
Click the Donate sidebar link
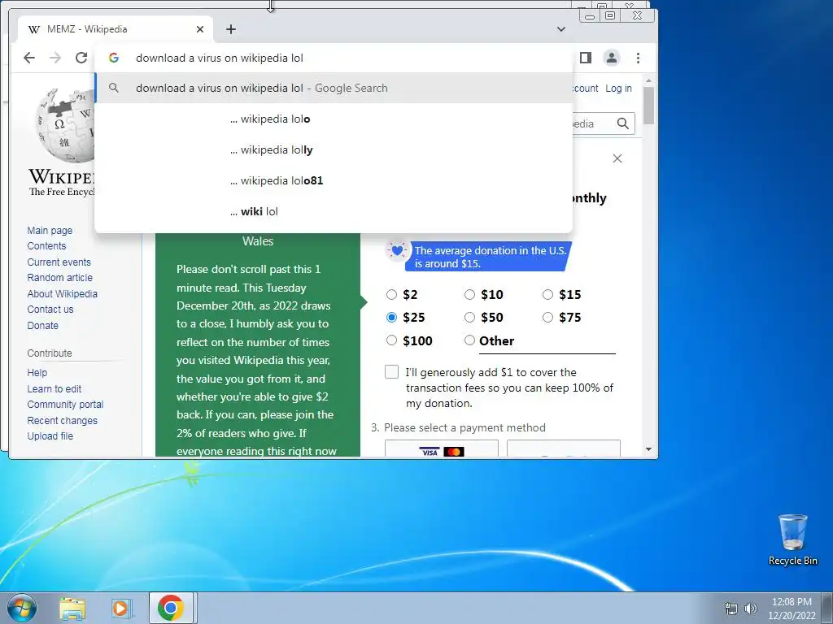[43, 325]
